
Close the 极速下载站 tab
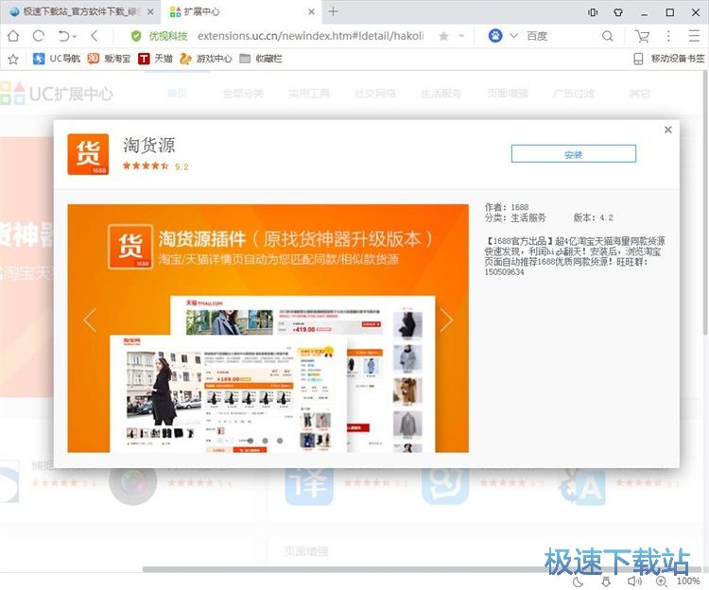pyautogui.click(x=150, y=11)
